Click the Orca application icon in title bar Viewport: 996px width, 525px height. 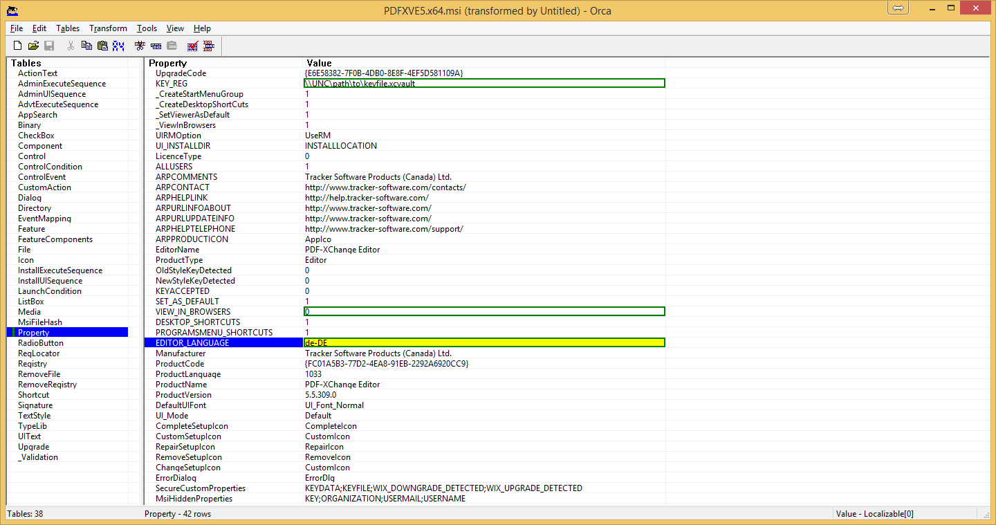pos(12,10)
